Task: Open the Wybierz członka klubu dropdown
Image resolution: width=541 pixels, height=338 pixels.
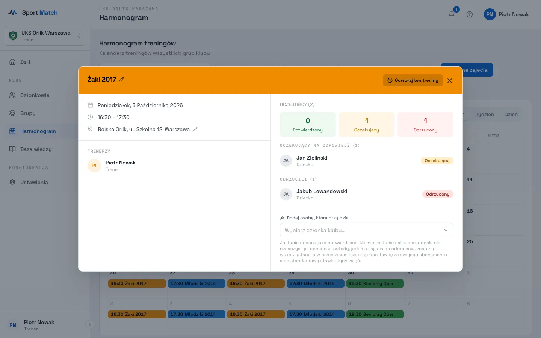Action: [367, 230]
